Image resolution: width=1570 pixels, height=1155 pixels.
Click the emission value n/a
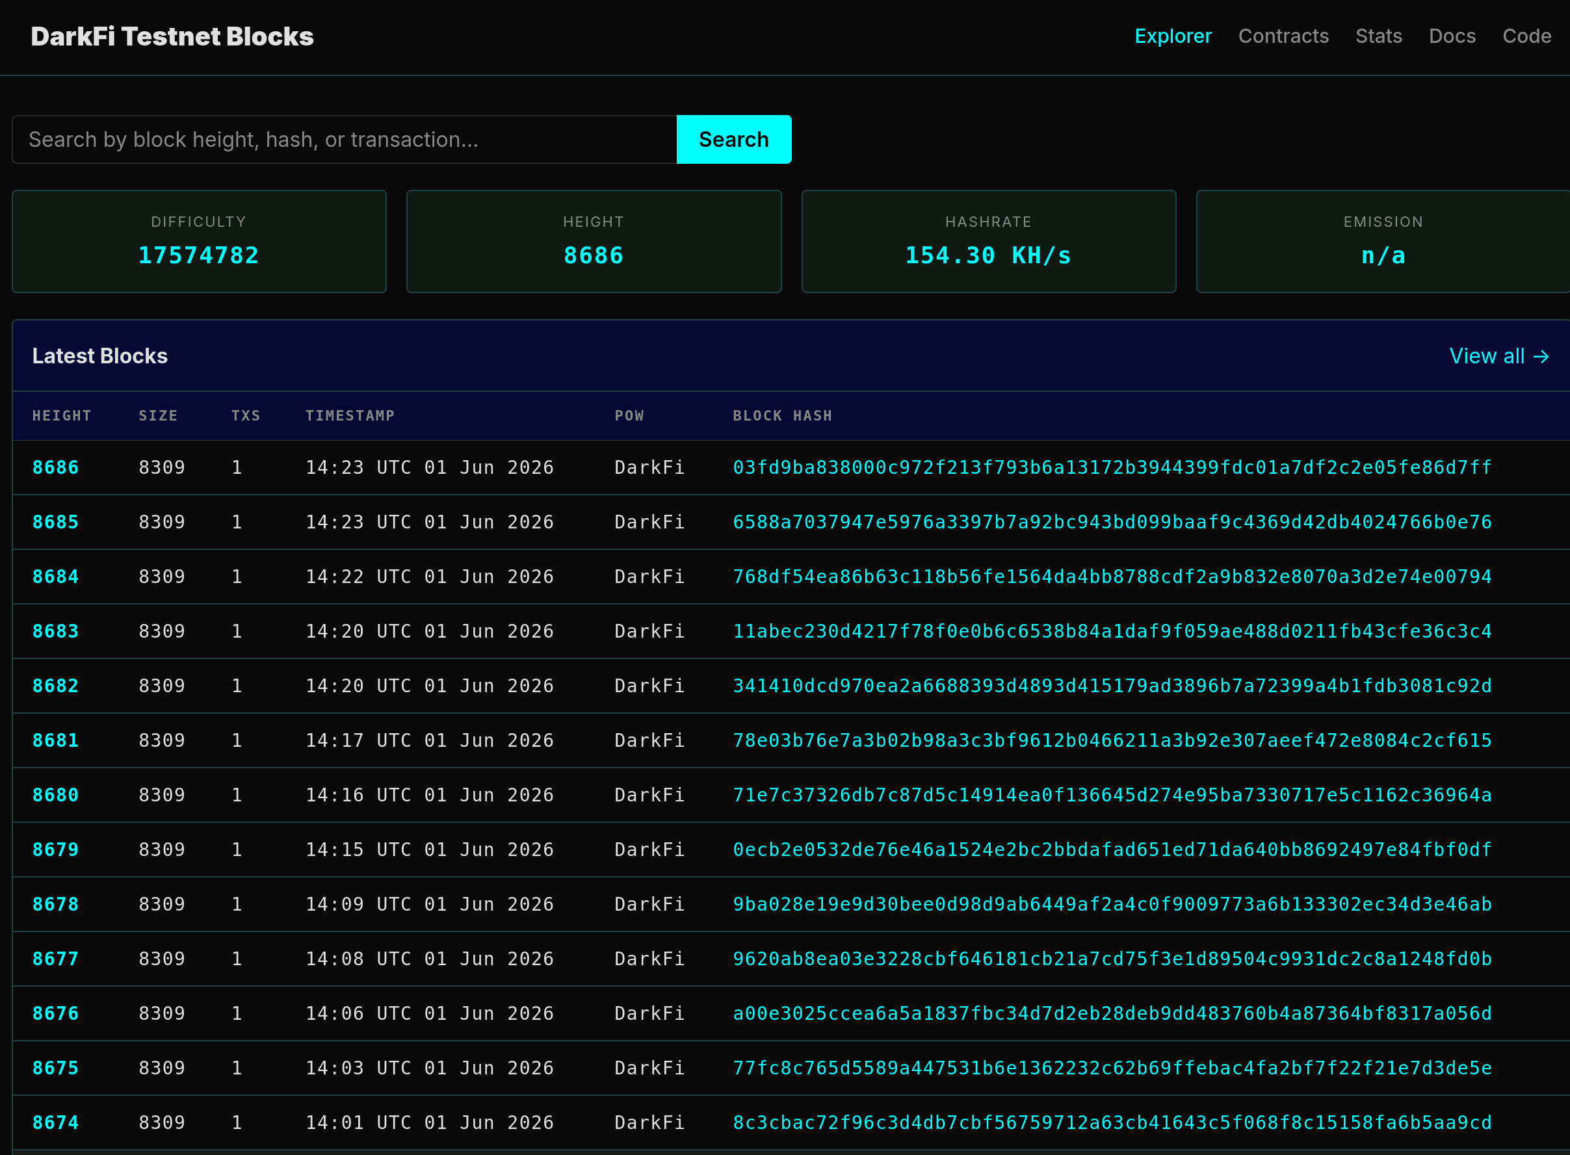[1383, 256]
